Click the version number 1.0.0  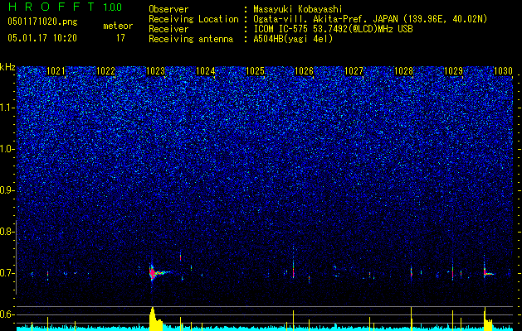point(112,7)
